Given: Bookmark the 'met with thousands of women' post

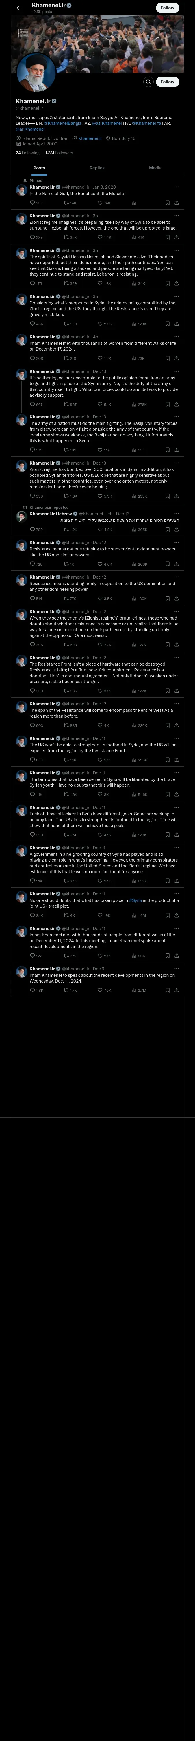Looking at the screenshot, I should pos(166,358).
